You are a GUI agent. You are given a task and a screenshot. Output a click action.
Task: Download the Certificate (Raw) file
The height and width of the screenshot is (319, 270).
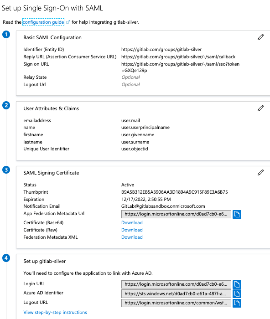(x=132, y=230)
